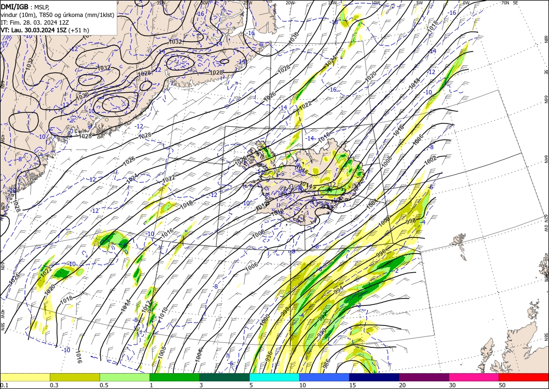Click the '70N' latitude label at top right
The image size is (549, 389).
tap(505, 3)
